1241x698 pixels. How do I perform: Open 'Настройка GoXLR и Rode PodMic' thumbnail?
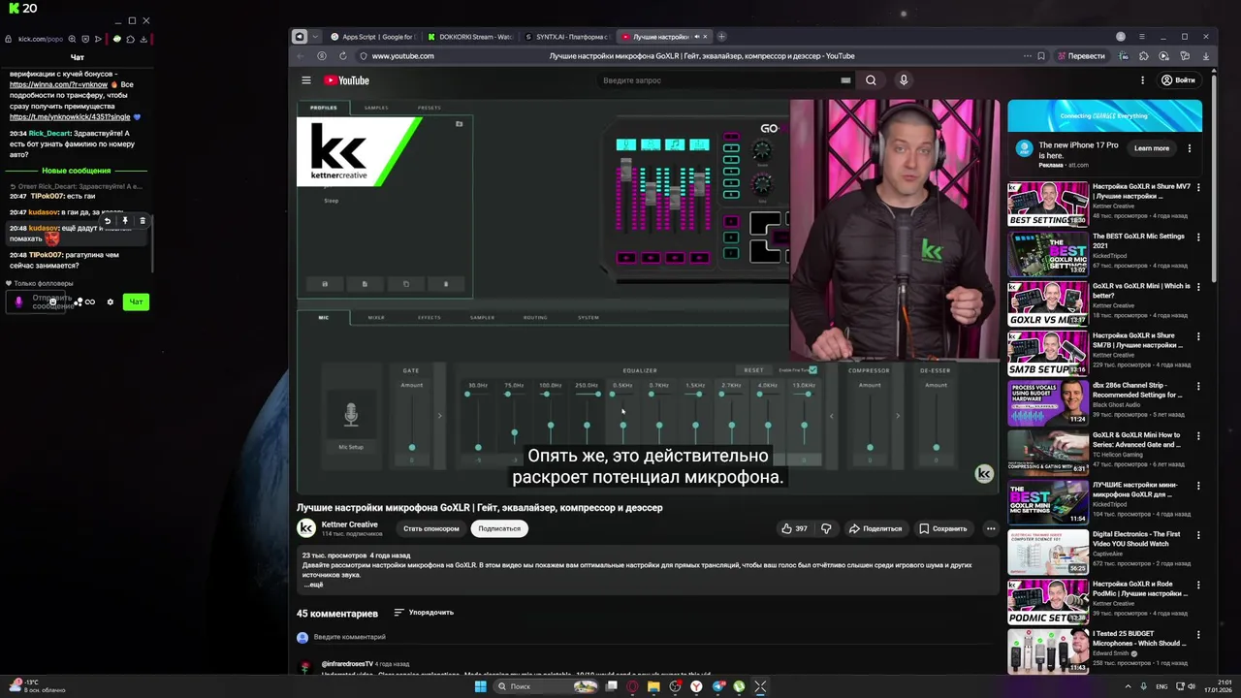(x=1048, y=601)
